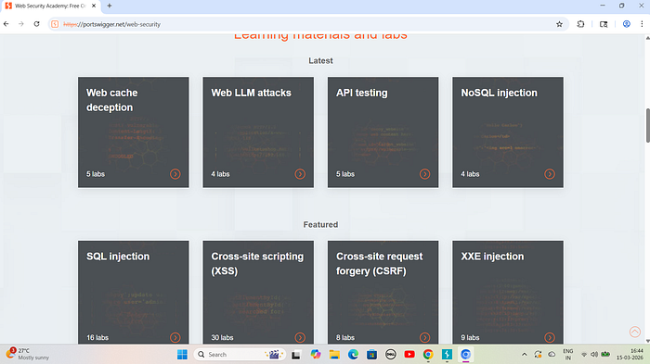View site security info icon
The width and height of the screenshot is (650, 364).
tap(55, 24)
